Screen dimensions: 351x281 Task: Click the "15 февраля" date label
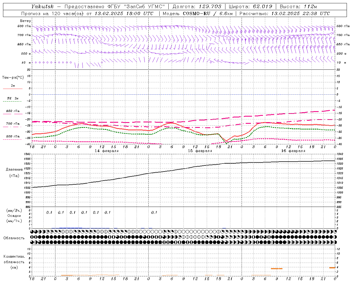tap(200, 151)
